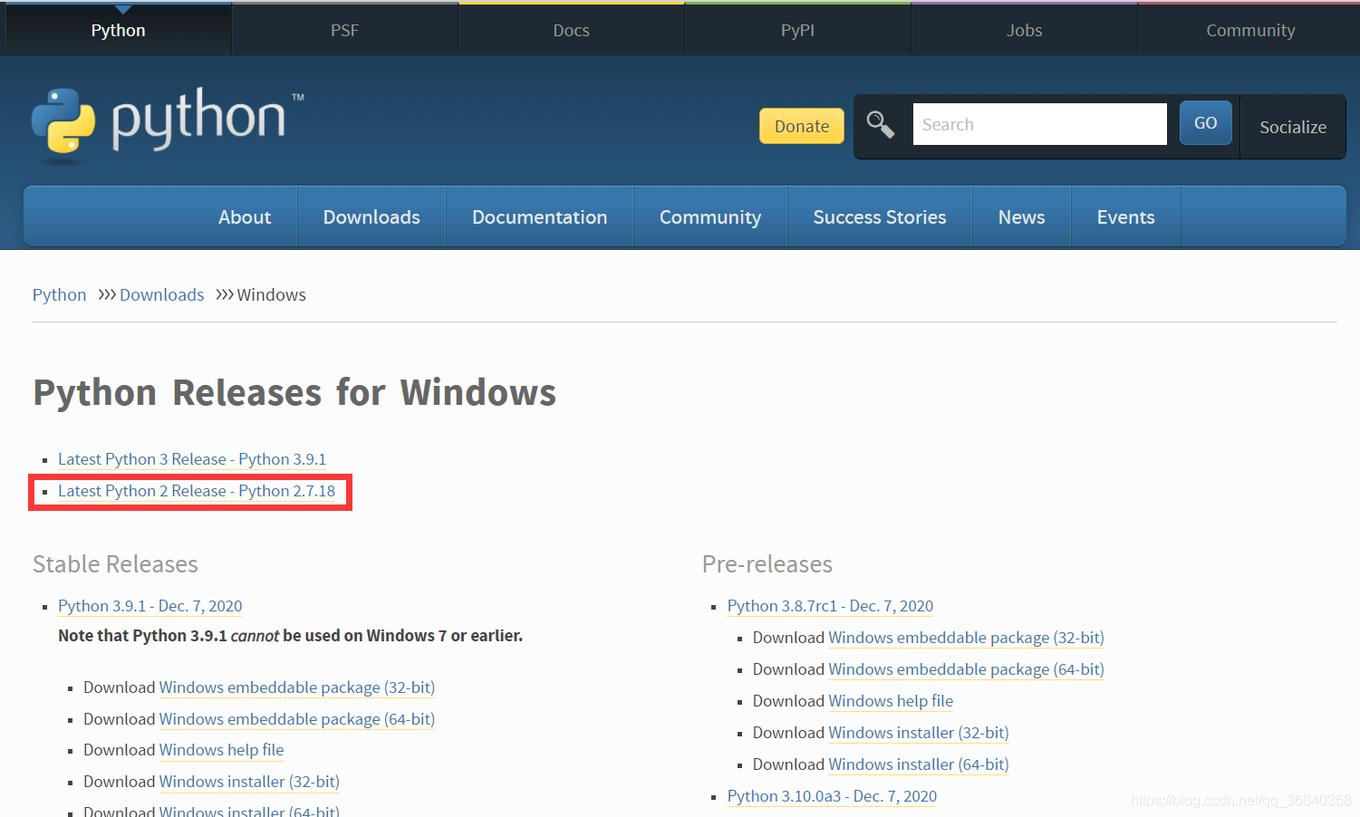Switch to the PSF top tab
Viewport: 1360px width, 817px height.
pos(345,30)
